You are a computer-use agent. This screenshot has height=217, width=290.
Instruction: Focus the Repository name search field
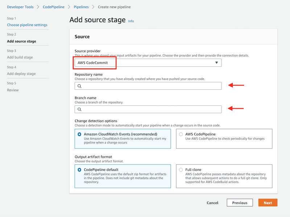click(x=148, y=86)
